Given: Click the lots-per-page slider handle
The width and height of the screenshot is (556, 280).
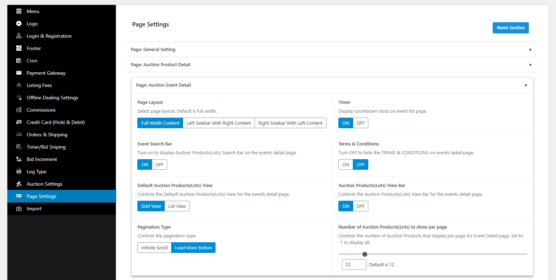Looking at the screenshot, I should (x=365, y=254).
